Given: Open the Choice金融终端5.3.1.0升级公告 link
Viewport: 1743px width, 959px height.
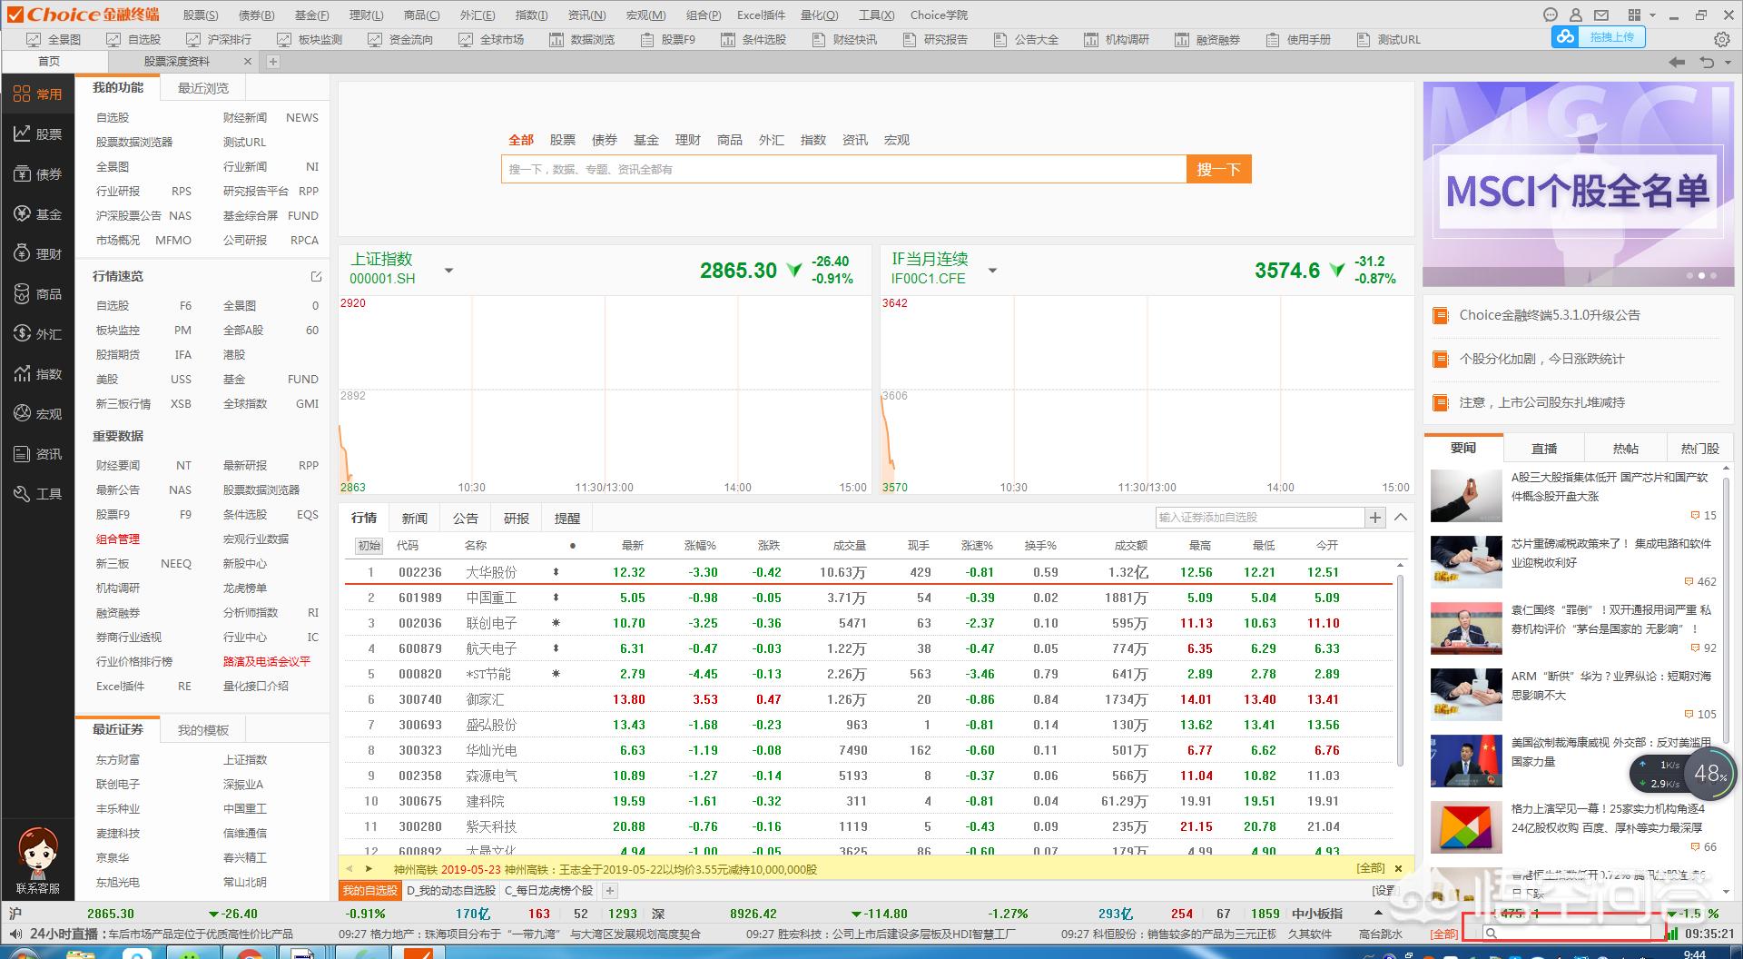Looking at the screenshot, I should 1550,315.
